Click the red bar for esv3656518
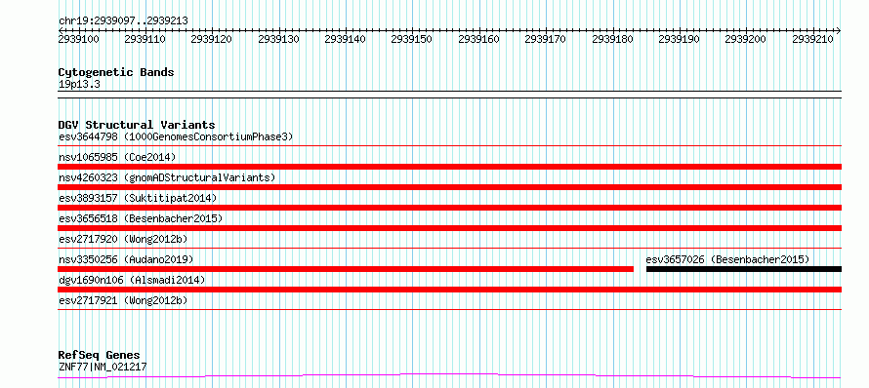This screenshot has height=388, width=869. pos(449,228)
